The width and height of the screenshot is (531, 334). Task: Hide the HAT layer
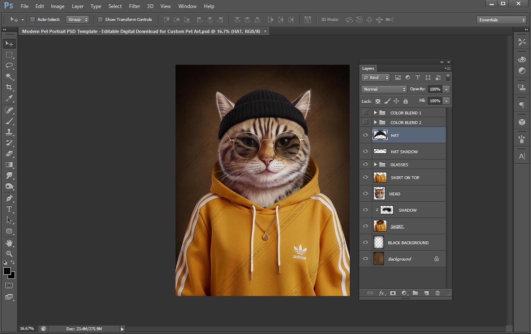tap(366, 135)
